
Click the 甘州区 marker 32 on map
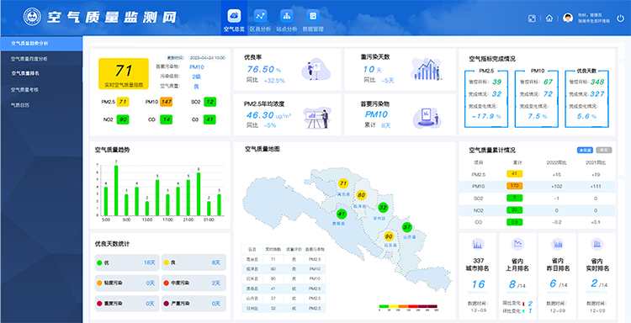[x=383, y=208]
